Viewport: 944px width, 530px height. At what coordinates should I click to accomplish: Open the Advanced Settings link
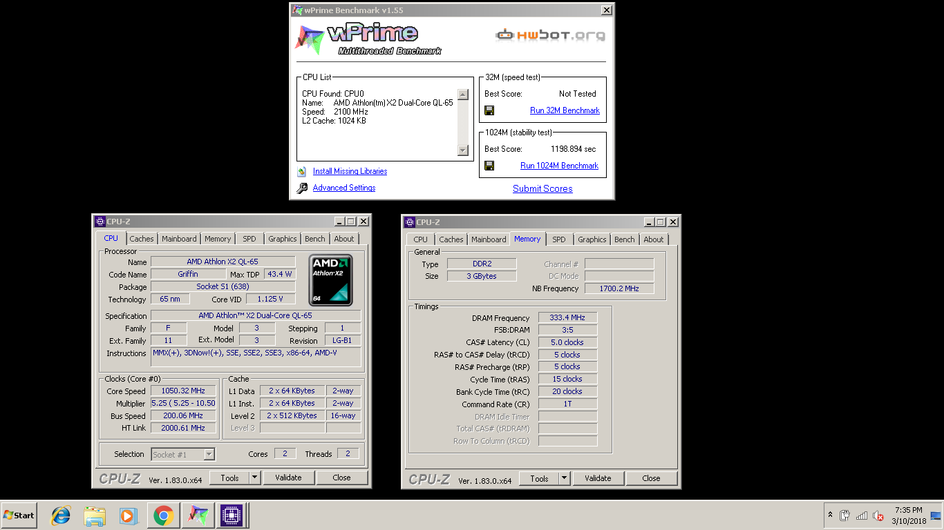[x=344, y=188]
